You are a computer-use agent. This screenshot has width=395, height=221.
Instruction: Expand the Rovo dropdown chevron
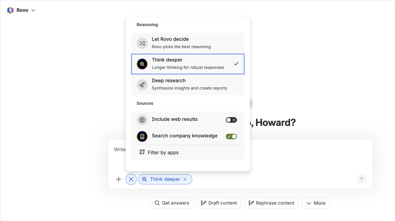[x=33, y=10]
